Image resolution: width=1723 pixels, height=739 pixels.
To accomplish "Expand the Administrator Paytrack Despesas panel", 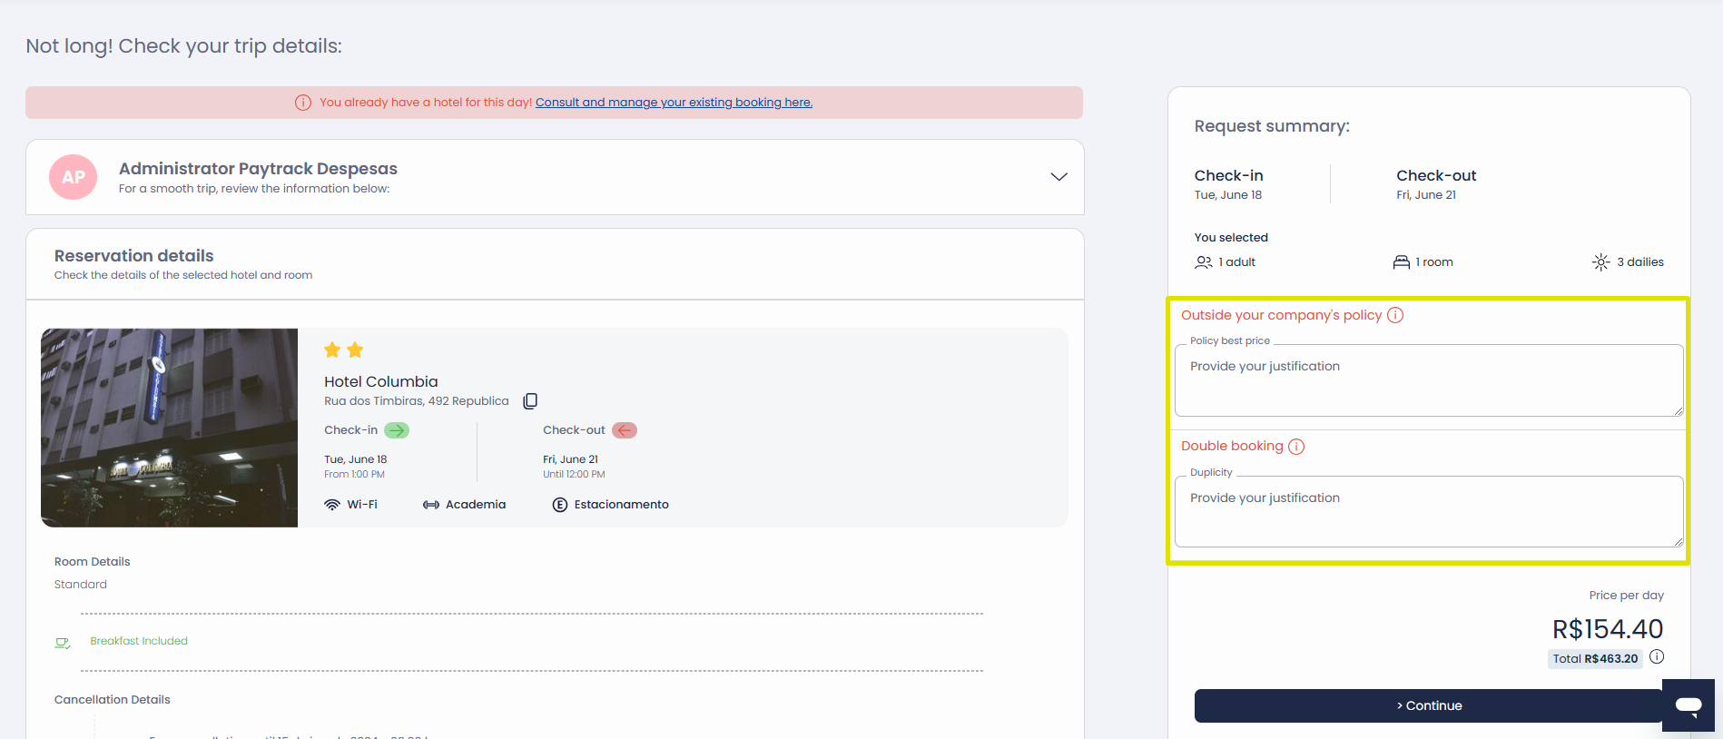I will pyautogui.click(x=1058, y=176).
